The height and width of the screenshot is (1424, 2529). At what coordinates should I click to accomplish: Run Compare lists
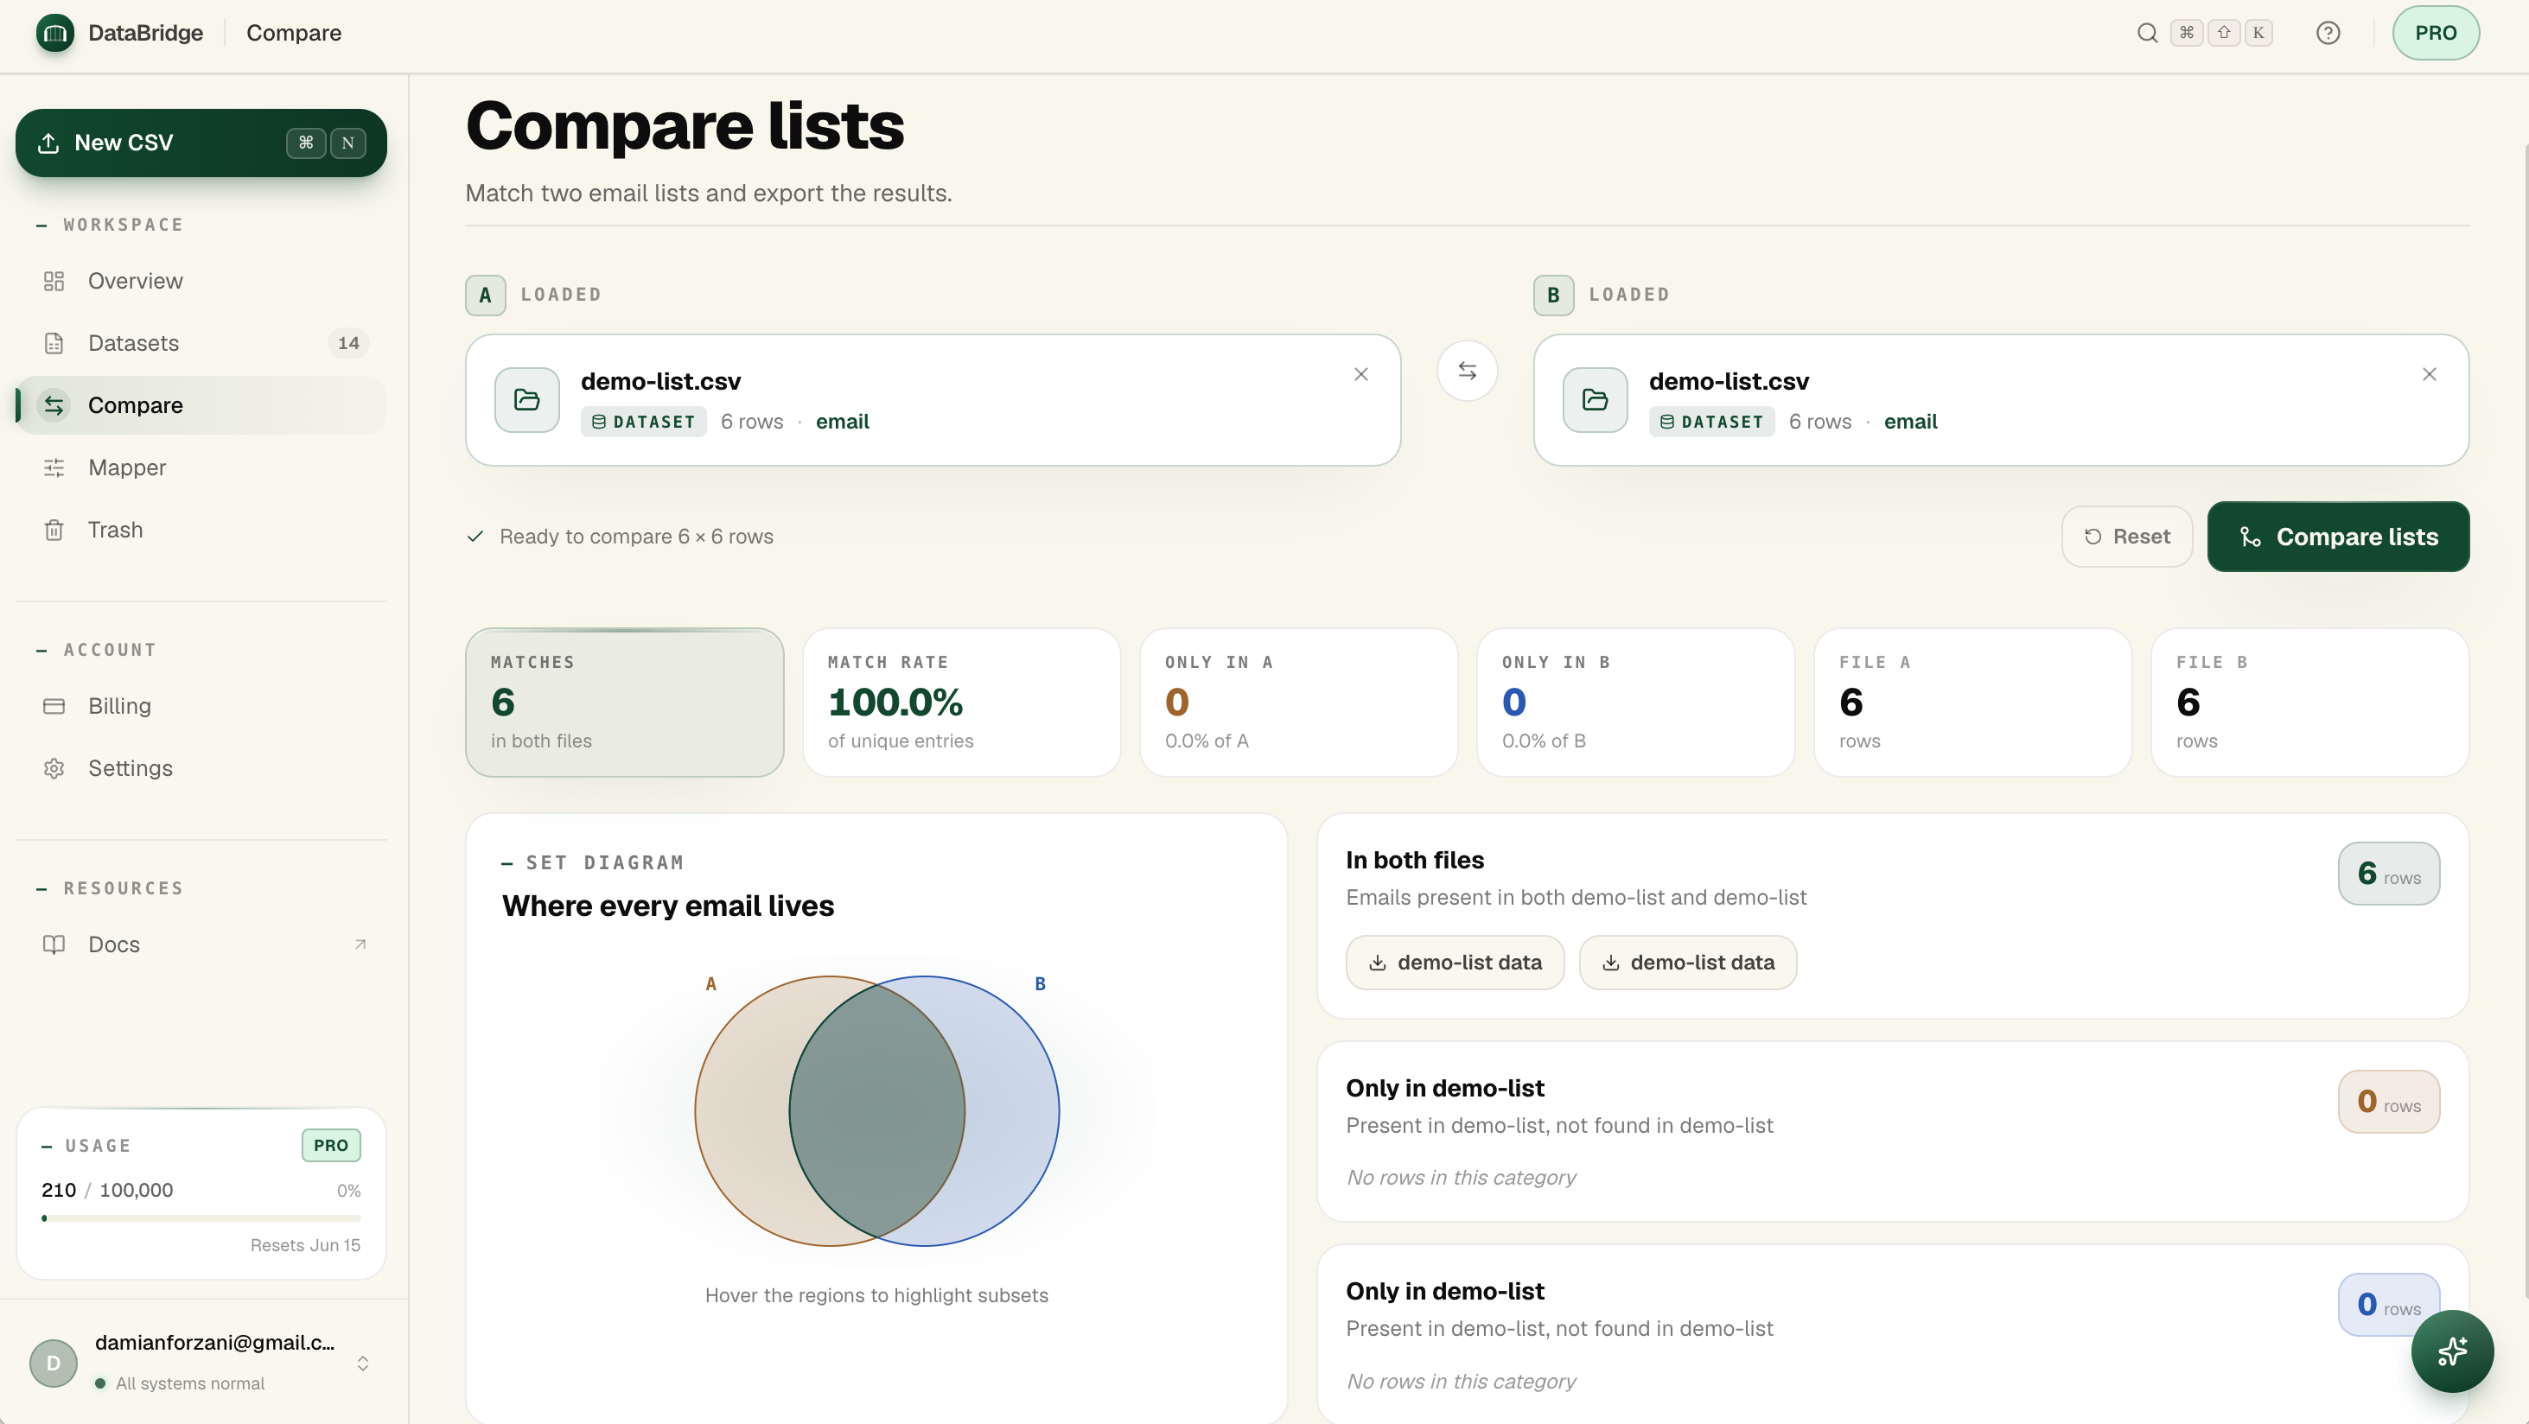point(2338,537)
